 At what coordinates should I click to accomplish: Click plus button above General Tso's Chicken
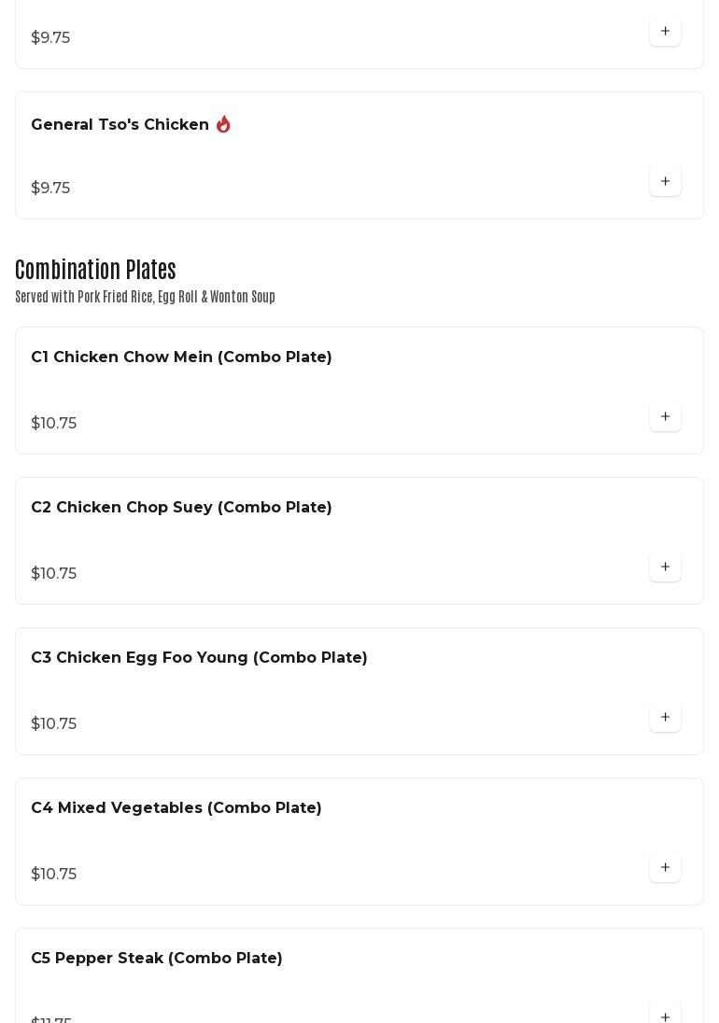[x=665, y=31]
